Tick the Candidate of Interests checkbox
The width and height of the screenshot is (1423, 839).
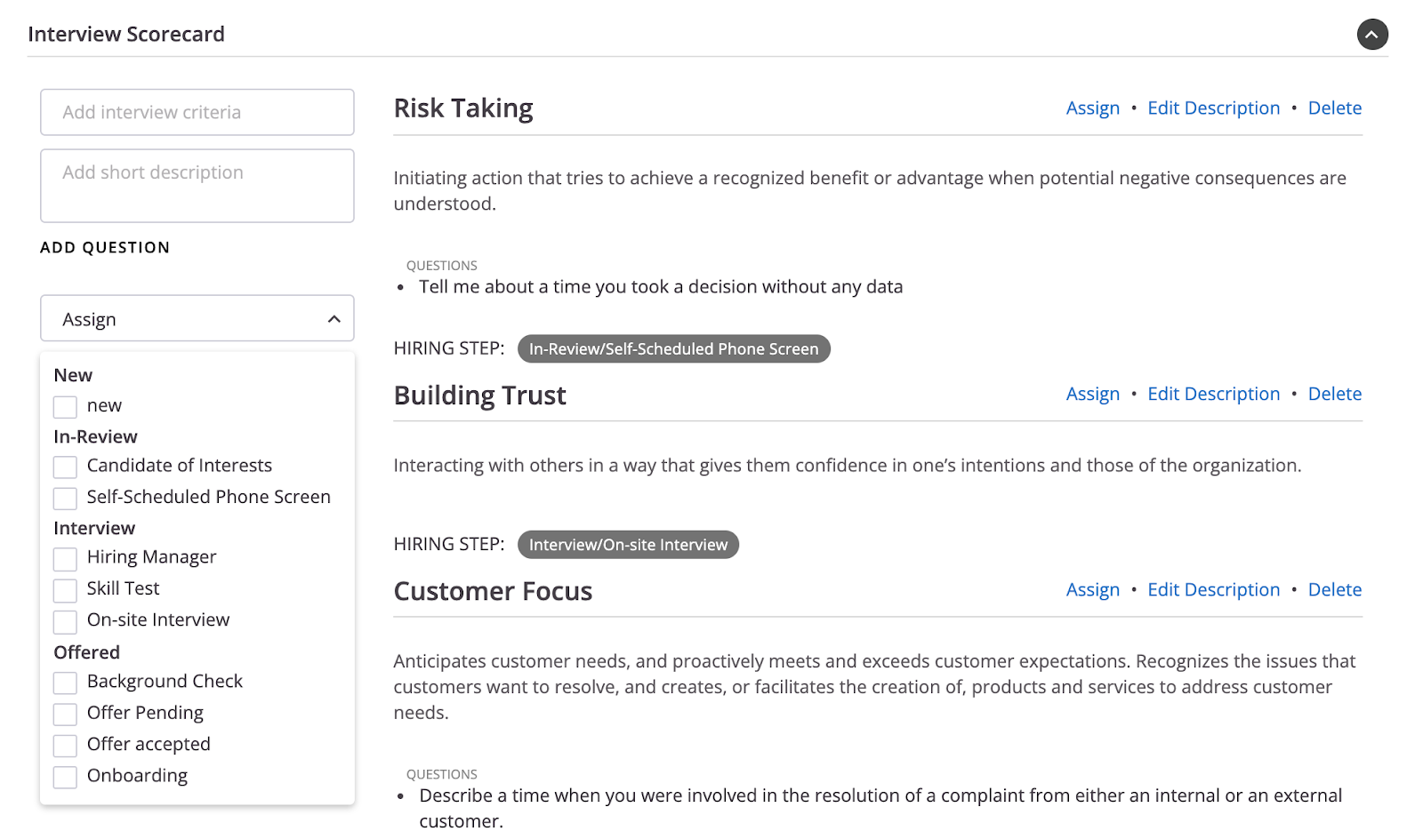(65, 467)
